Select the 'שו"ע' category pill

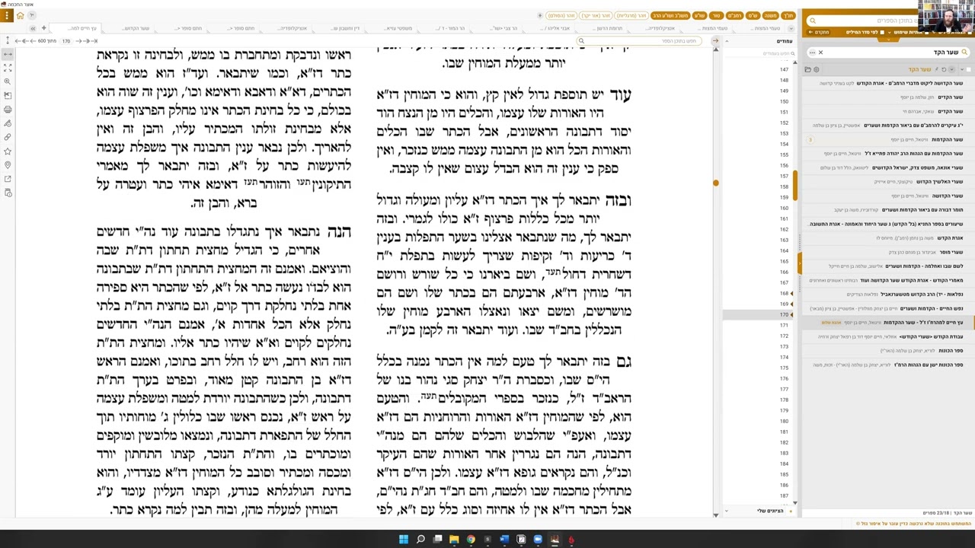[699, 15]
